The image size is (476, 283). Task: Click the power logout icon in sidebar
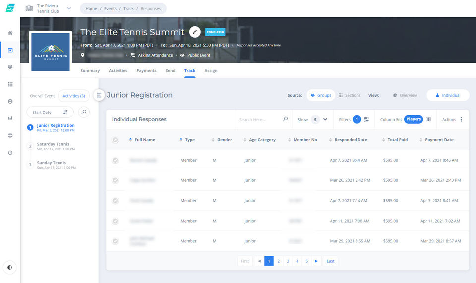point(10,153)
